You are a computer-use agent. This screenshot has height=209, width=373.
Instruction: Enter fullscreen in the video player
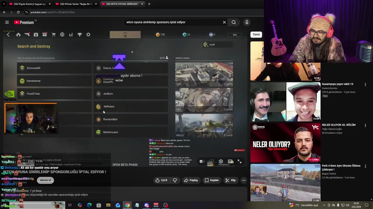click(x=240, y=161)
